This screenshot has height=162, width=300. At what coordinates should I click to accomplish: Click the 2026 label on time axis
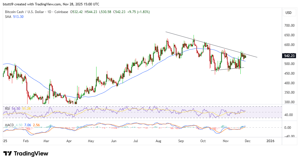click(x=270, y=141)
